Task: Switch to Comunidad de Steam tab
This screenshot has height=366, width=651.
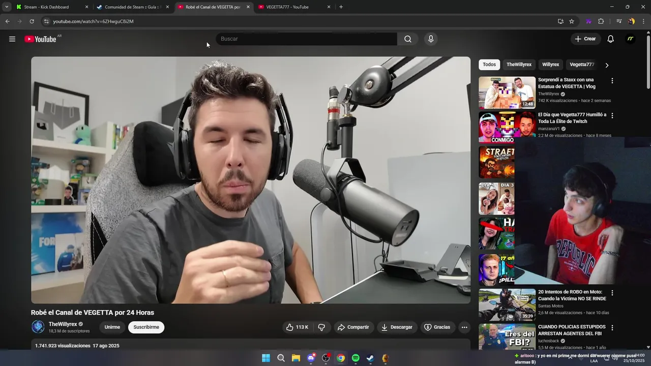Action: [x=133, y=7]
